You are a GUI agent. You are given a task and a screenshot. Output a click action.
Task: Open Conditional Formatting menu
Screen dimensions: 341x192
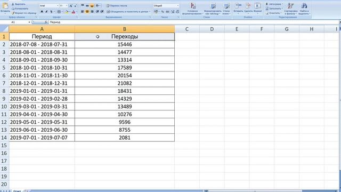point(193,9)
